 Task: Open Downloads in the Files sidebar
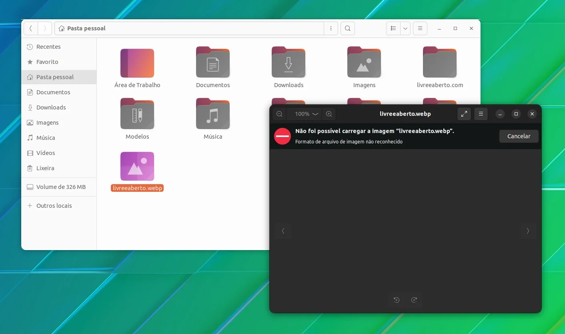[x=59, y=107]
